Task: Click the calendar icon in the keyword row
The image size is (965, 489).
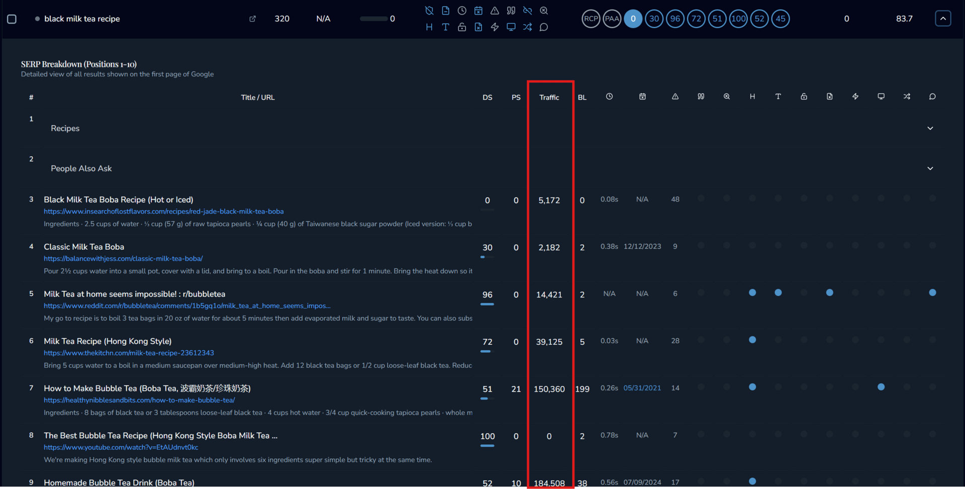Action: pyautogui.click(x=478, y=11)
